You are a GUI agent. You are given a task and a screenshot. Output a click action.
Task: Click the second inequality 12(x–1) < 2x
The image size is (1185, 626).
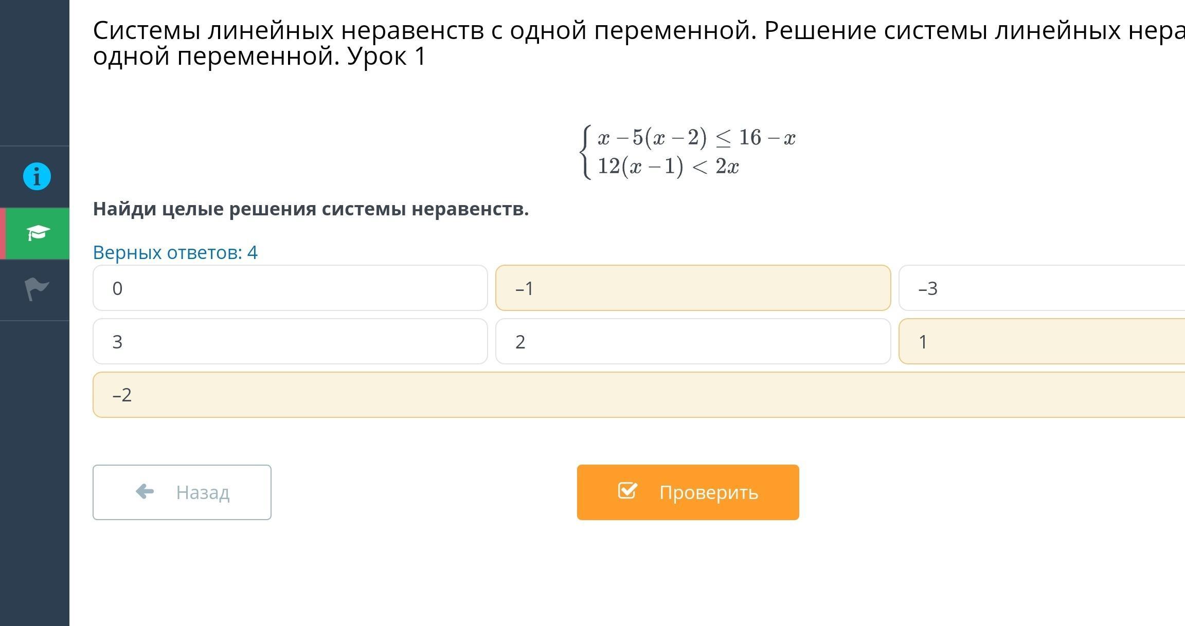[x=668, y=167]
